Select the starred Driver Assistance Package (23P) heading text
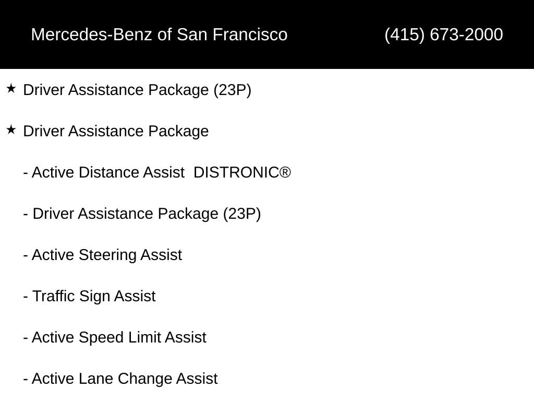Image resolution: width=534 pixels, height=401 pixels. 137,90
